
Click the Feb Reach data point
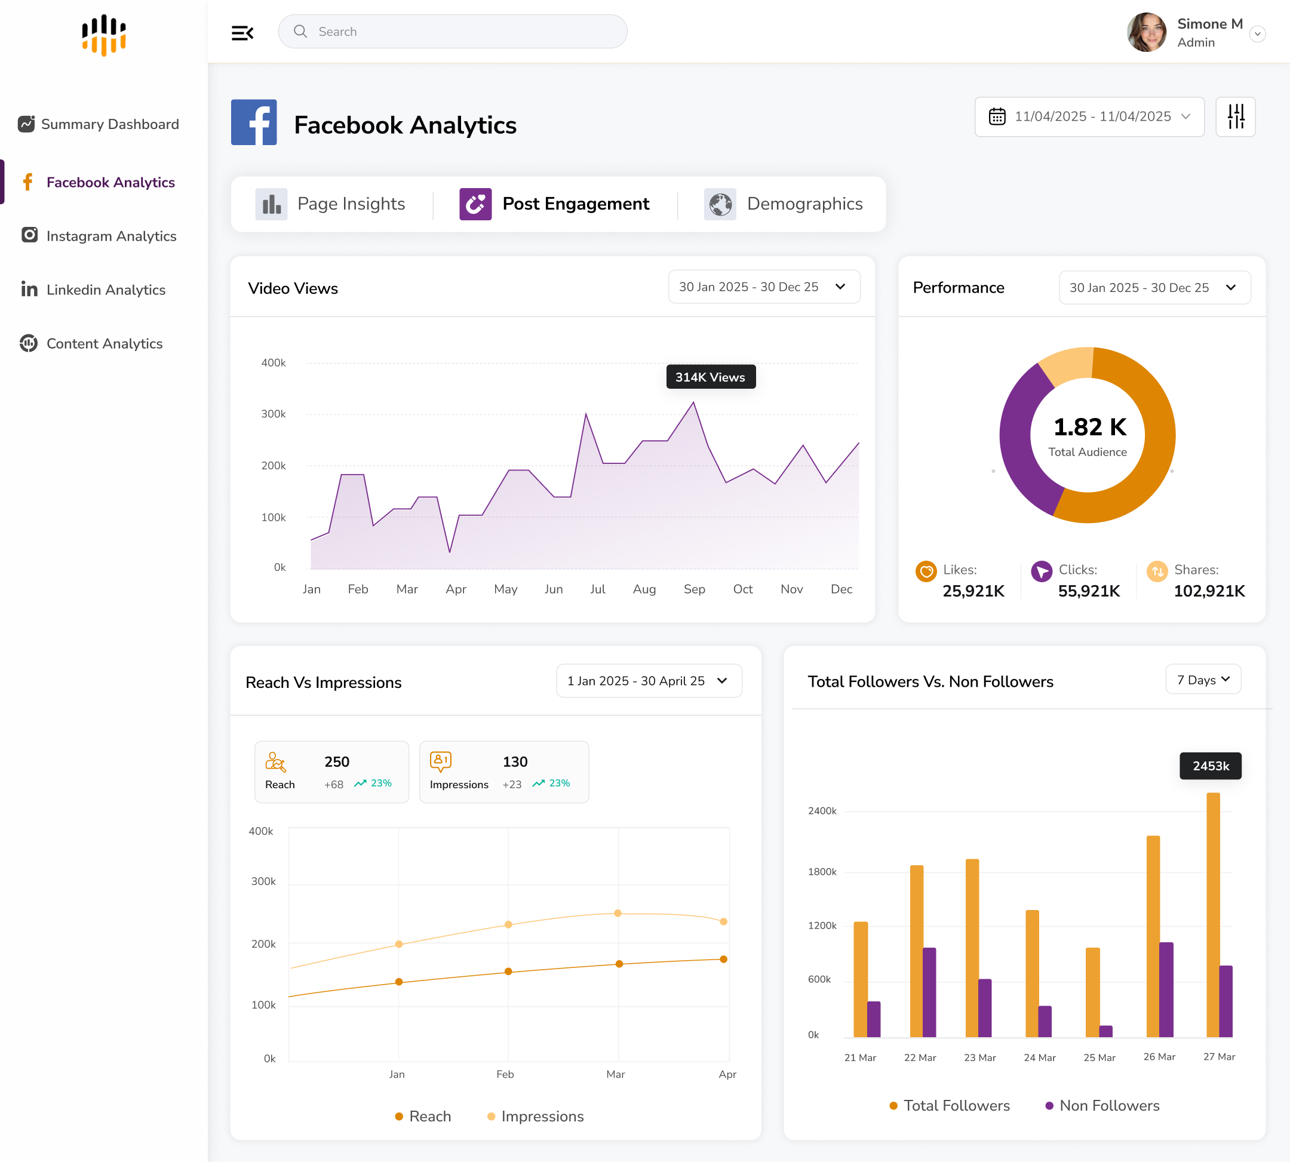pyautogui.click(x=508, y=971)
